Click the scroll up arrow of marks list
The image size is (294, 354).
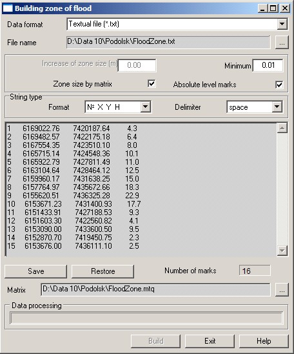click(x=282, y=129)
